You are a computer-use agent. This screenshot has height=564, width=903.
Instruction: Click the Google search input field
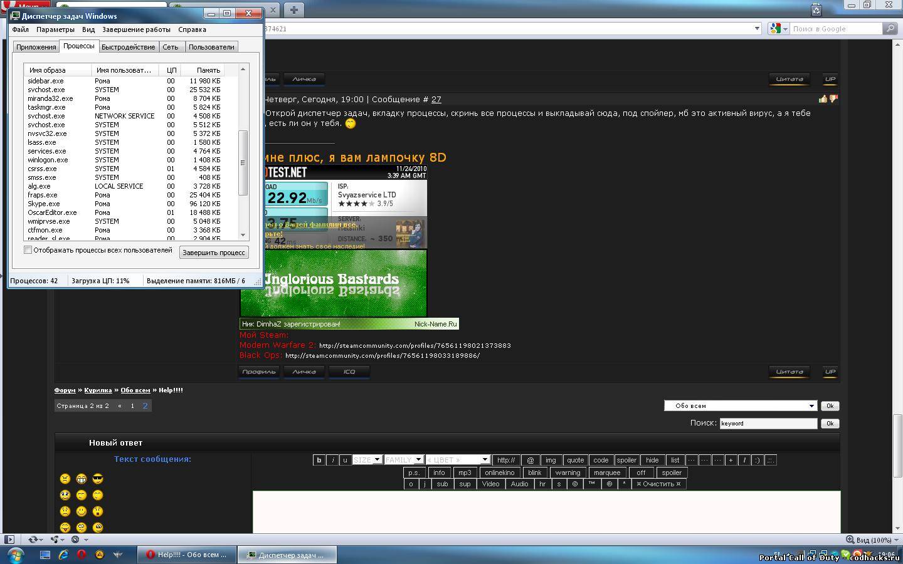point(835,28)
